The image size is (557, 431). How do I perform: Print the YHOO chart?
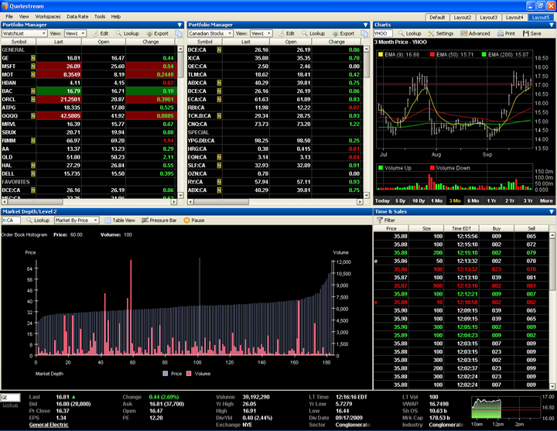point(506,34)
